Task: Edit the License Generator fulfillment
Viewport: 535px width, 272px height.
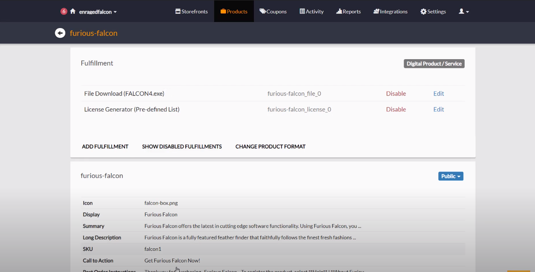Action: (x=439, y=109)
